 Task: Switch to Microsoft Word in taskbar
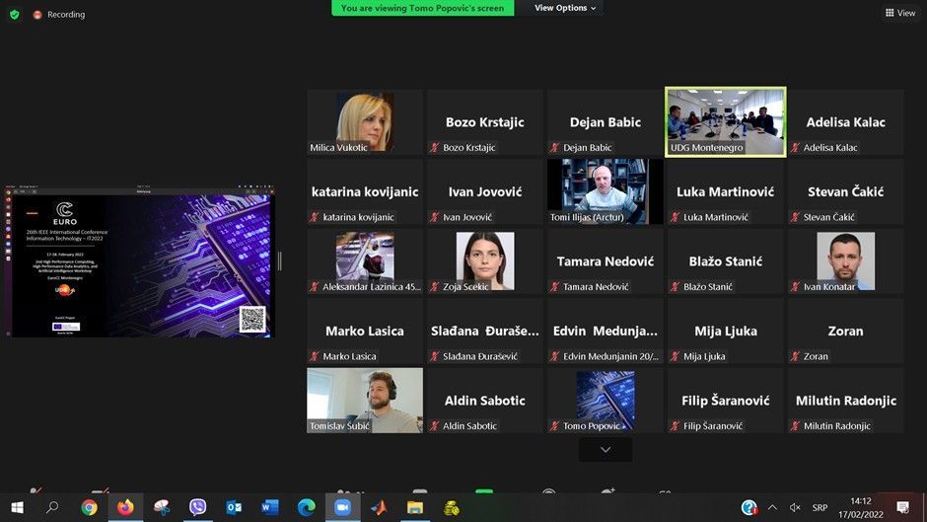tap(270, 507)
